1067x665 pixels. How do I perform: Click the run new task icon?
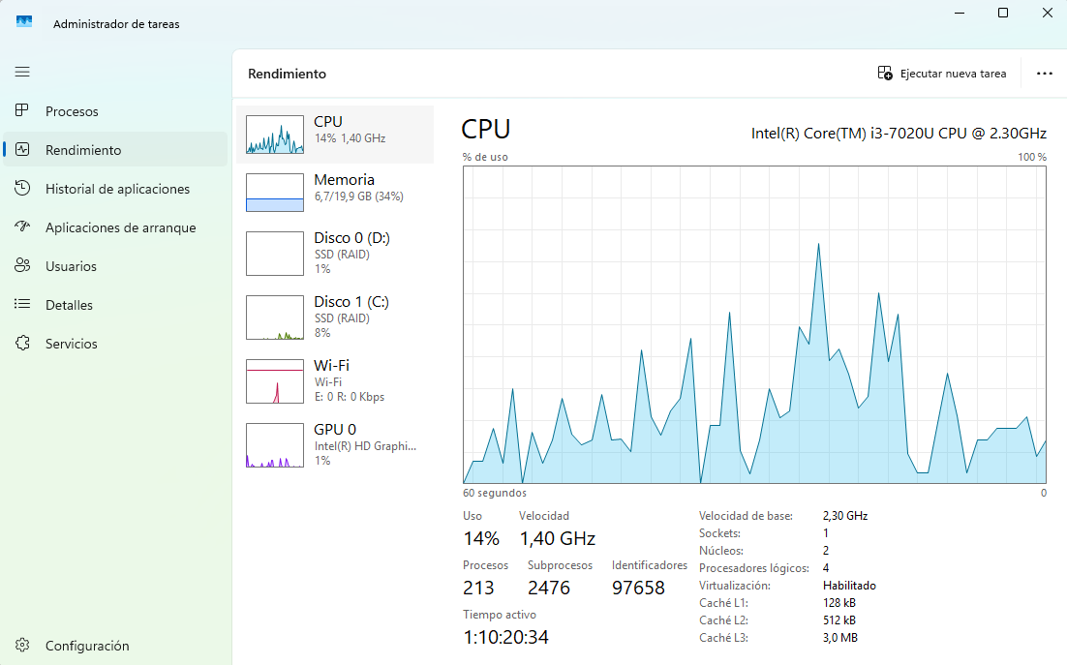[x=885, y=73]
